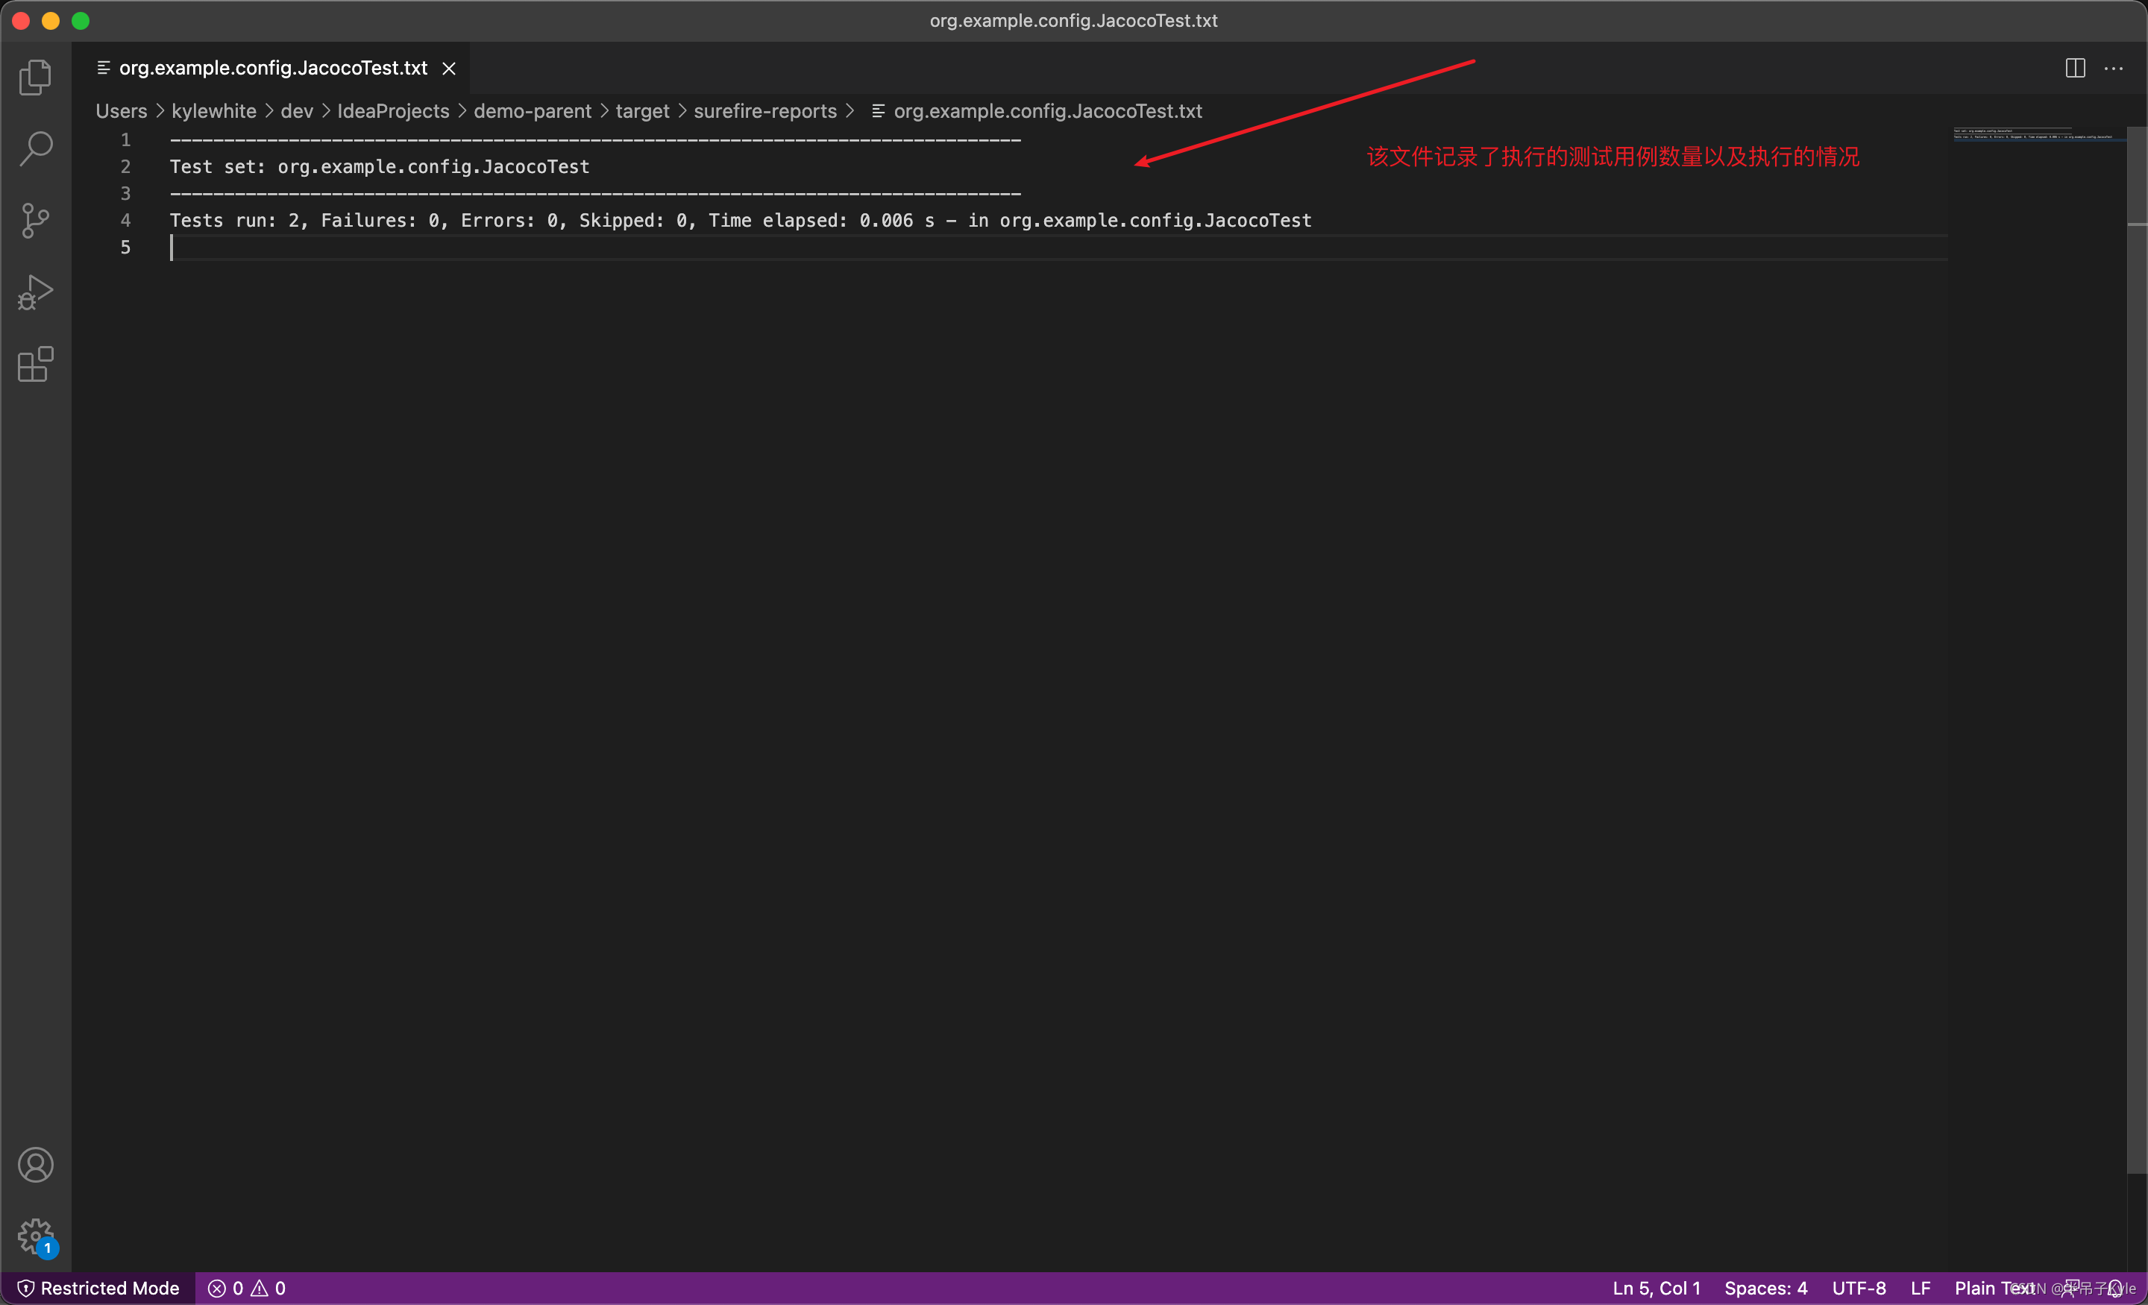The width and height of the screenshot is (2148, 1305).
Task: Click the target breadcrumb segment
Action: coord(642,110)
